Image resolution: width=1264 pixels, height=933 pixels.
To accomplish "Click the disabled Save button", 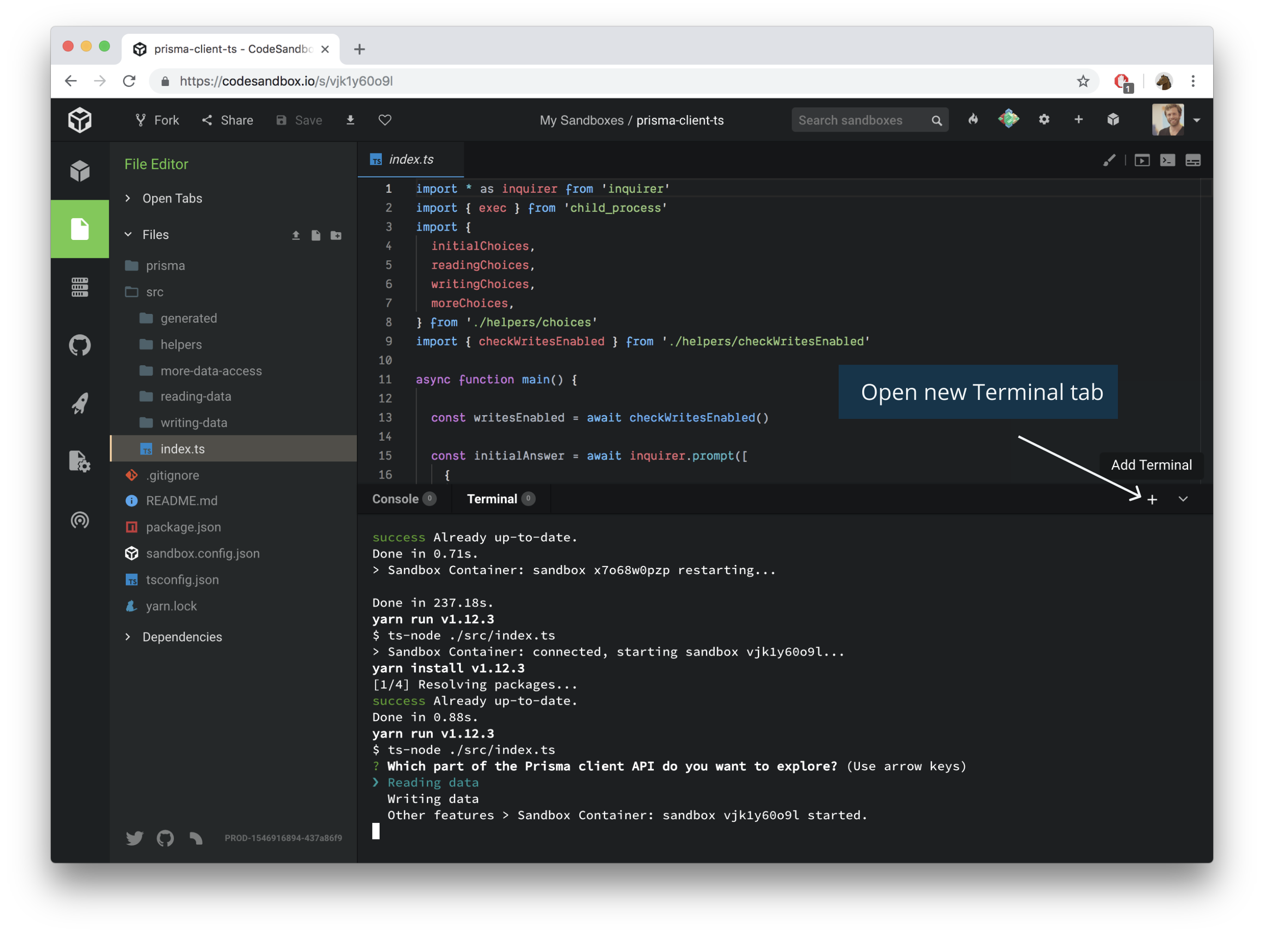I will (299, 120).
